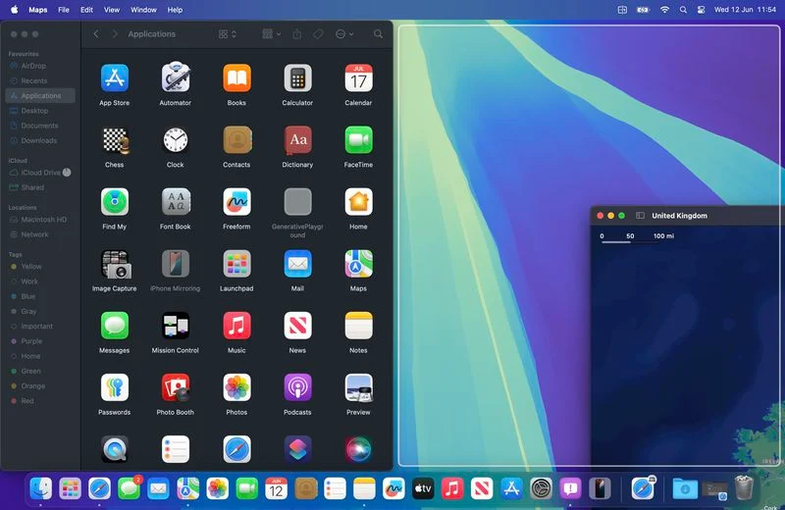Select Downloads in Finder sidebar
The image size is (785, 510).
point(39,140)
